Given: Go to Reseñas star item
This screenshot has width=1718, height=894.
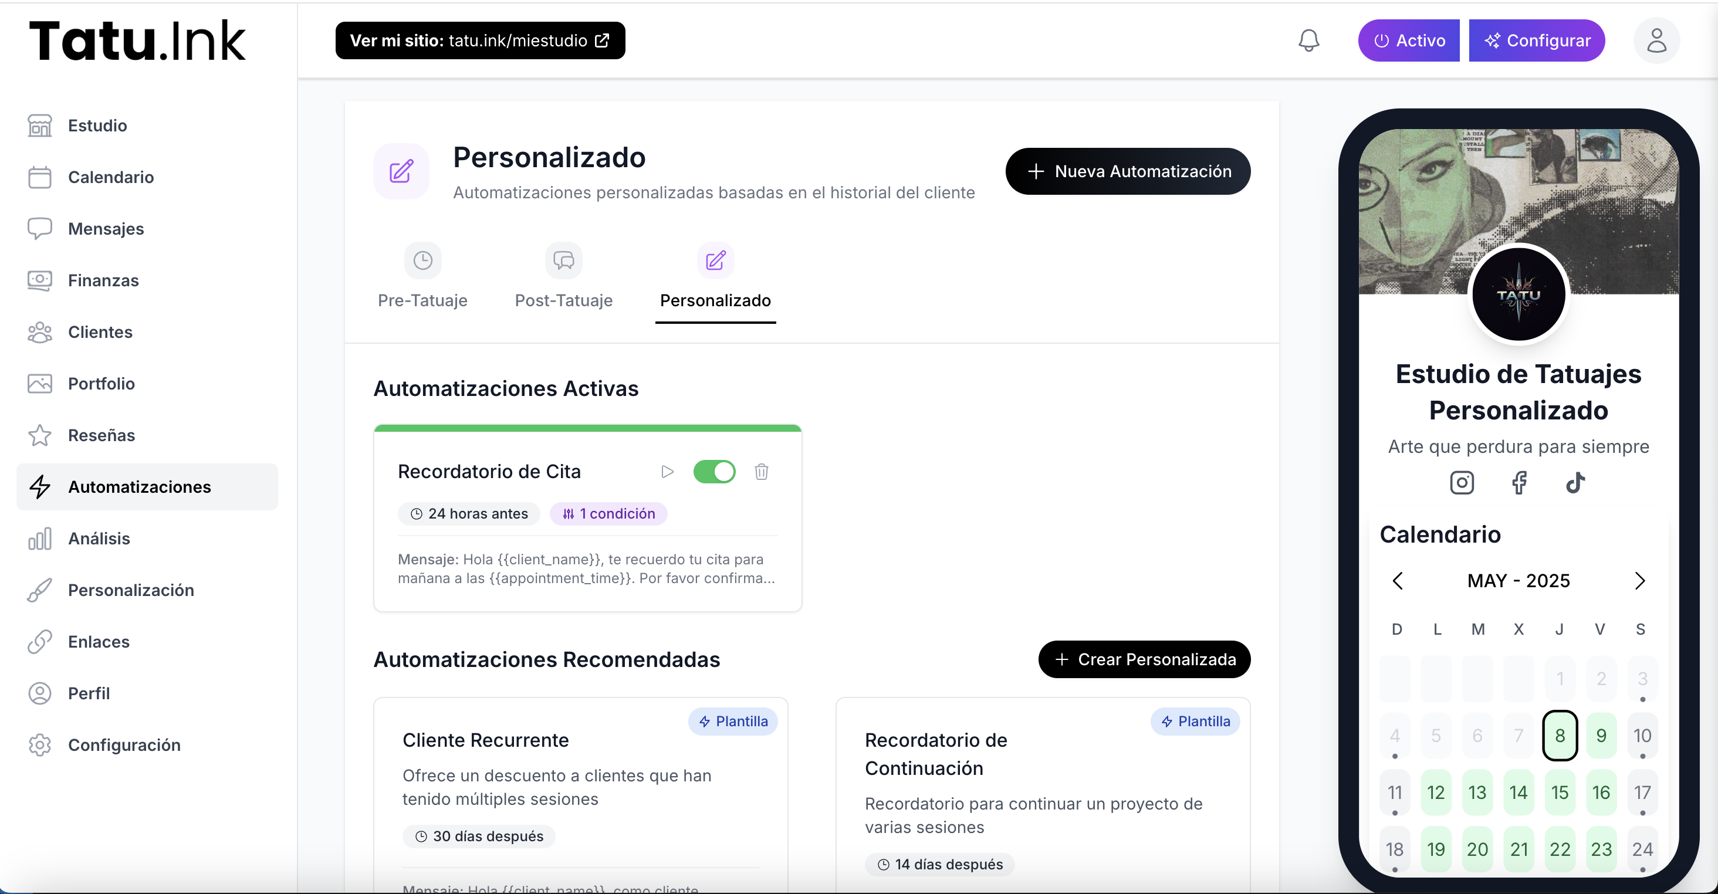Looking at the screenshot, I should point(102,435).
